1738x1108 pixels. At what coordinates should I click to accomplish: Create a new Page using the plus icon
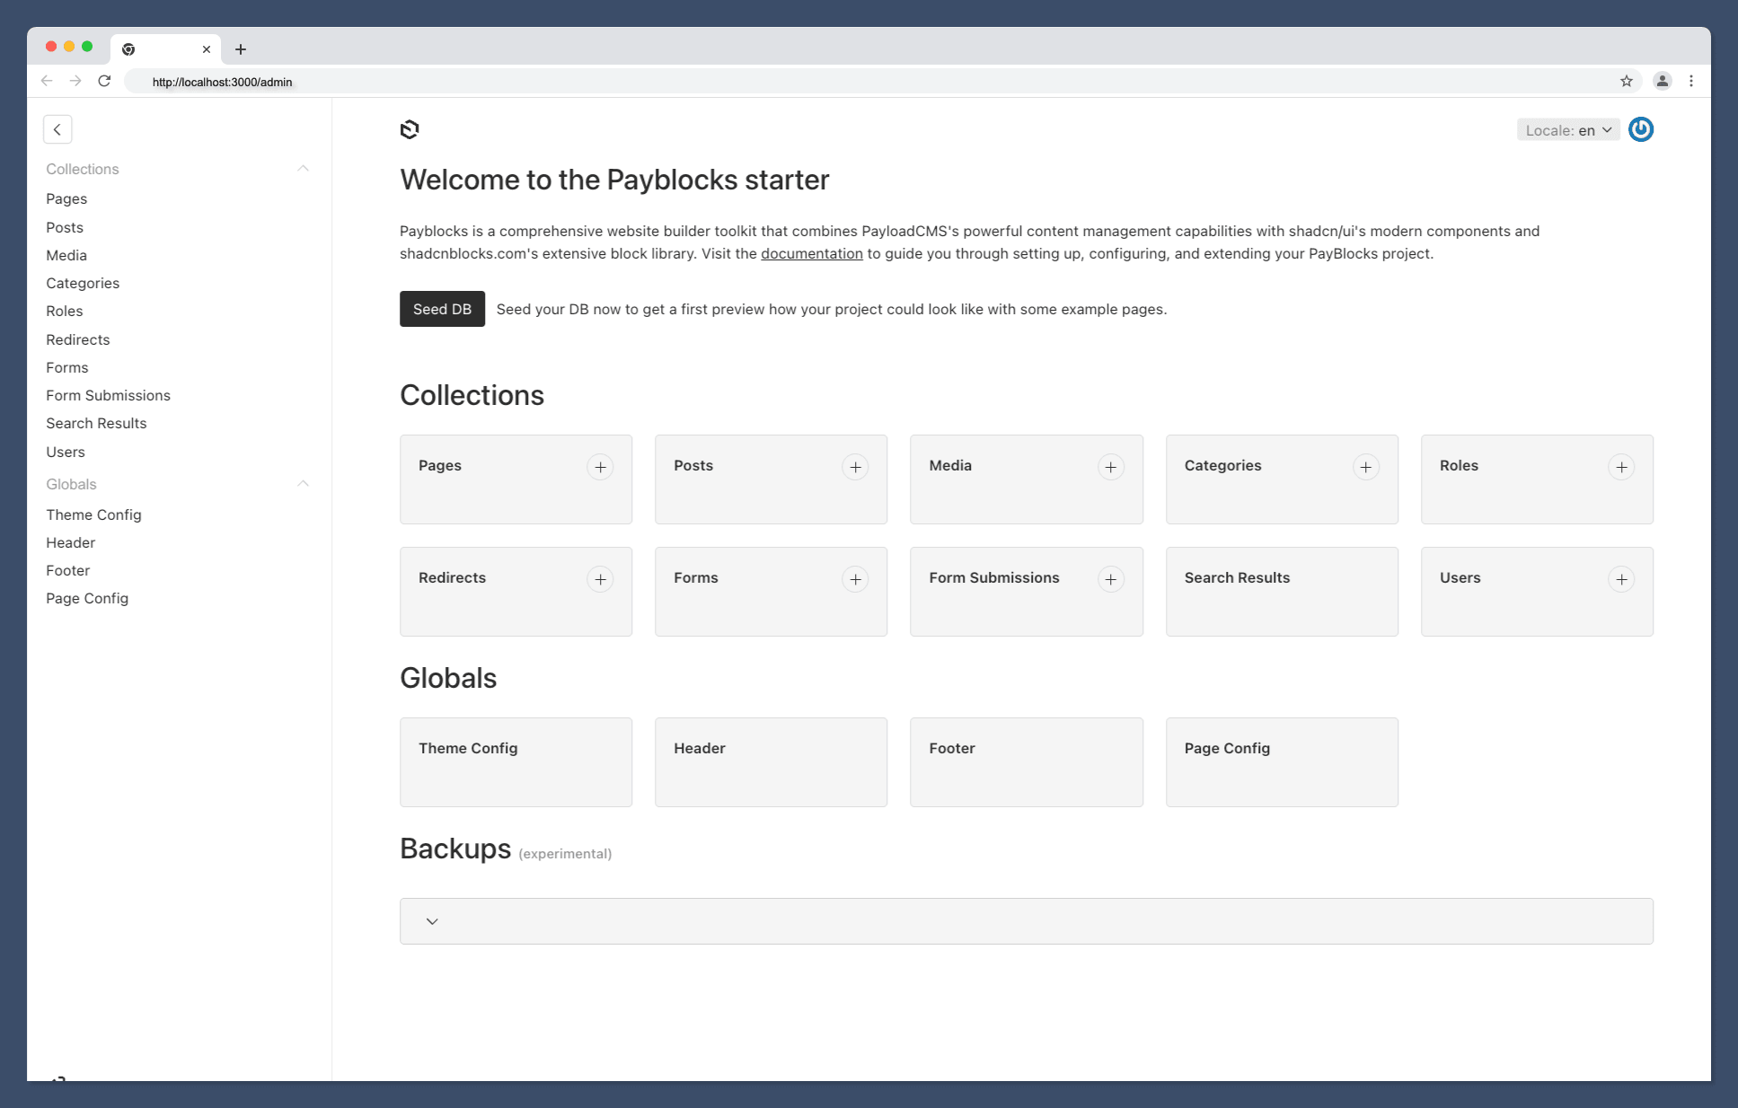click(x=600, y=467)
